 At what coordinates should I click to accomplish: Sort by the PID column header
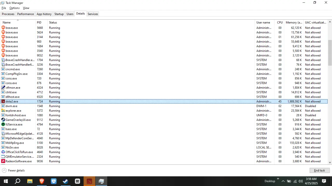(x=41, y=23)
